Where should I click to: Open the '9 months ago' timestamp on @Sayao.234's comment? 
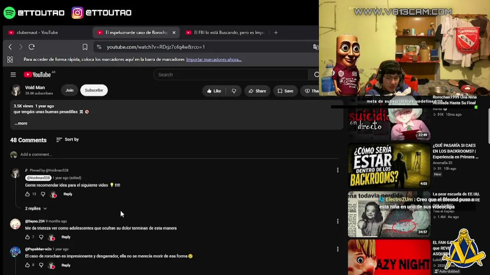tap(56, 221)
